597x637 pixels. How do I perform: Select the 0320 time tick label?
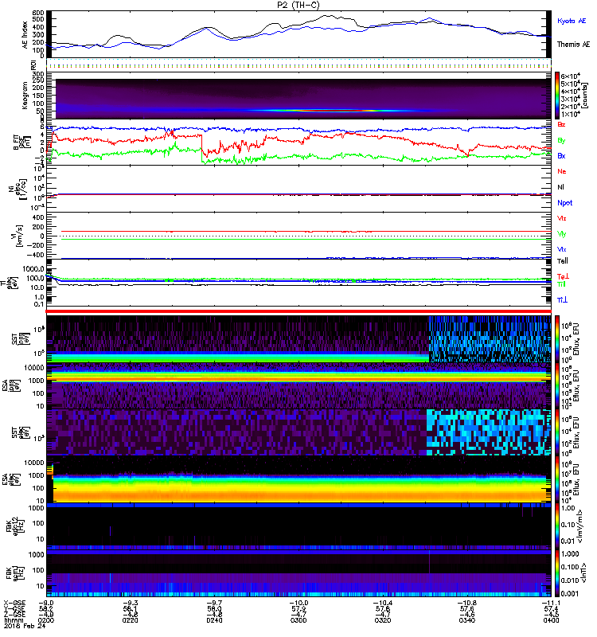coord(383,620)
